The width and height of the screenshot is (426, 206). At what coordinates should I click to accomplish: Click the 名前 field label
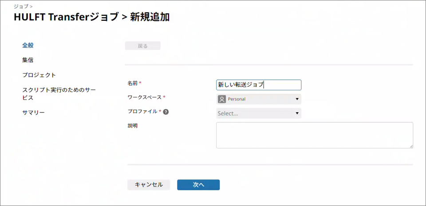click(132, 83)
